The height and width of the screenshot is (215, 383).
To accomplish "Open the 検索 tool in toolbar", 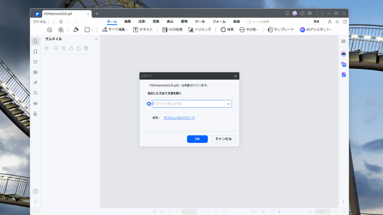I will coord(227,30).
